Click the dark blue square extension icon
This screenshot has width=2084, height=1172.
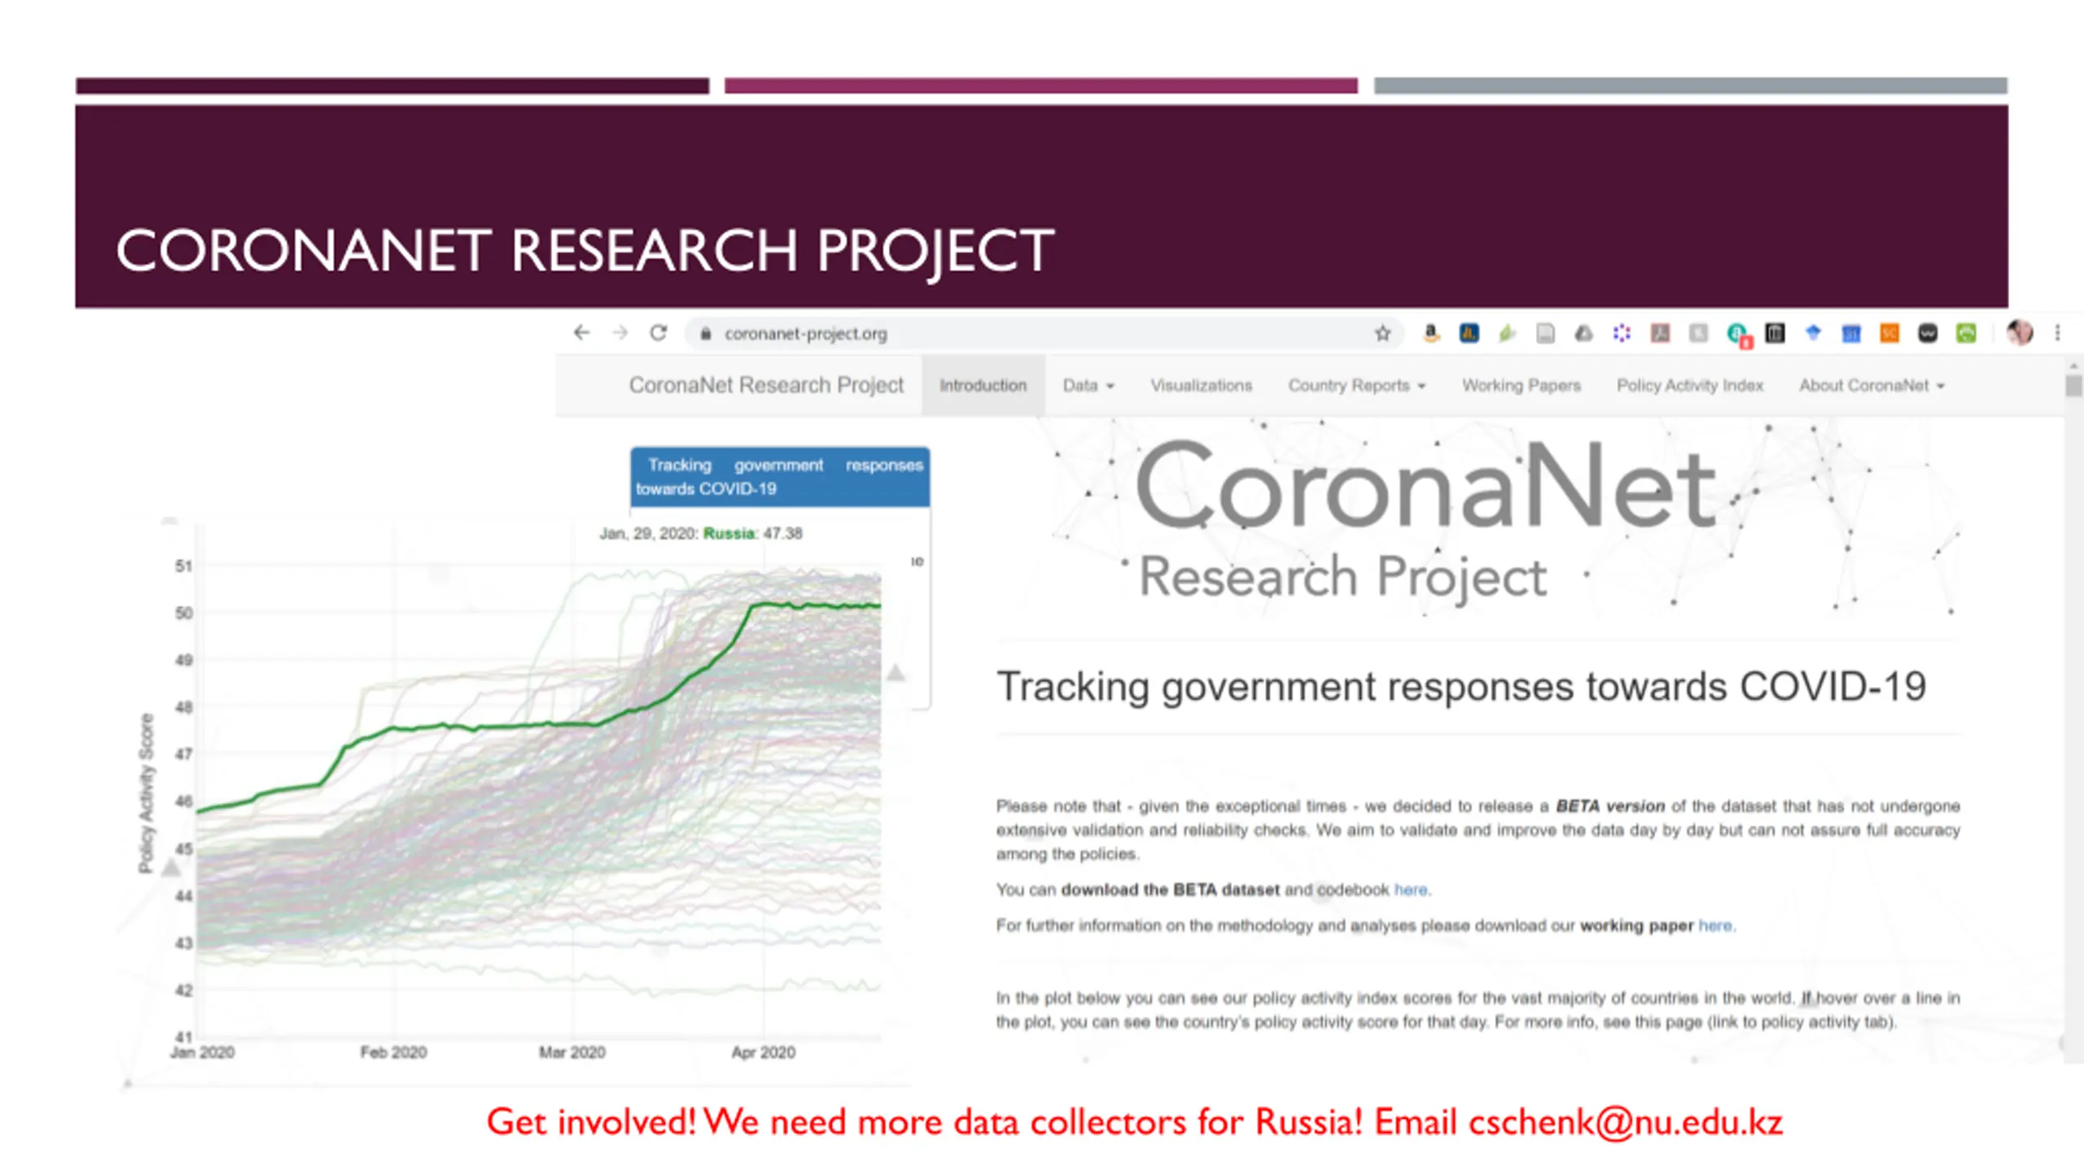click(1469, 333)
